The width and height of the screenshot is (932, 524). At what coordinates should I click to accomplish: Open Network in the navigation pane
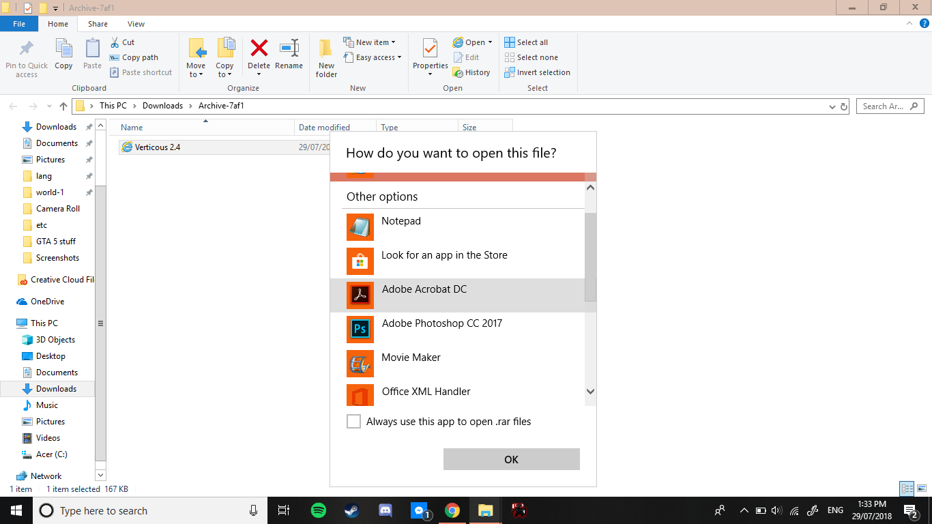46,476
